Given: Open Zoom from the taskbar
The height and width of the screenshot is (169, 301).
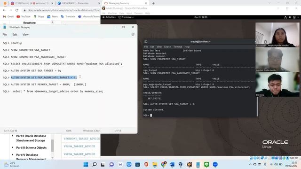Looking at the screenshot, I should (x=215, y=164).
